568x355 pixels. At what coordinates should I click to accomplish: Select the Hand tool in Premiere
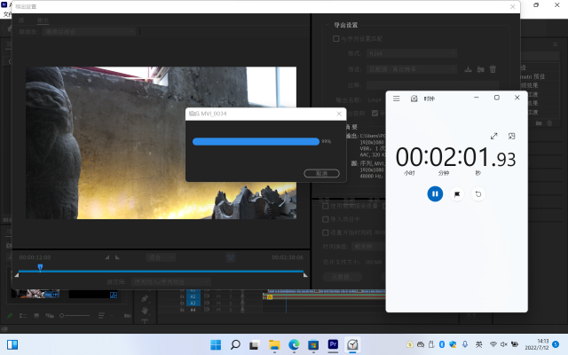tap(145, 311)
